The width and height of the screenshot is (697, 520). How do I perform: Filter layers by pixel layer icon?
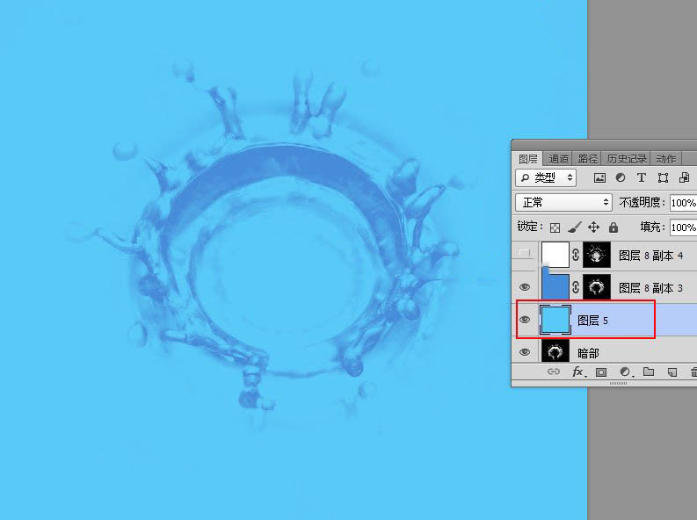[599, 177]
